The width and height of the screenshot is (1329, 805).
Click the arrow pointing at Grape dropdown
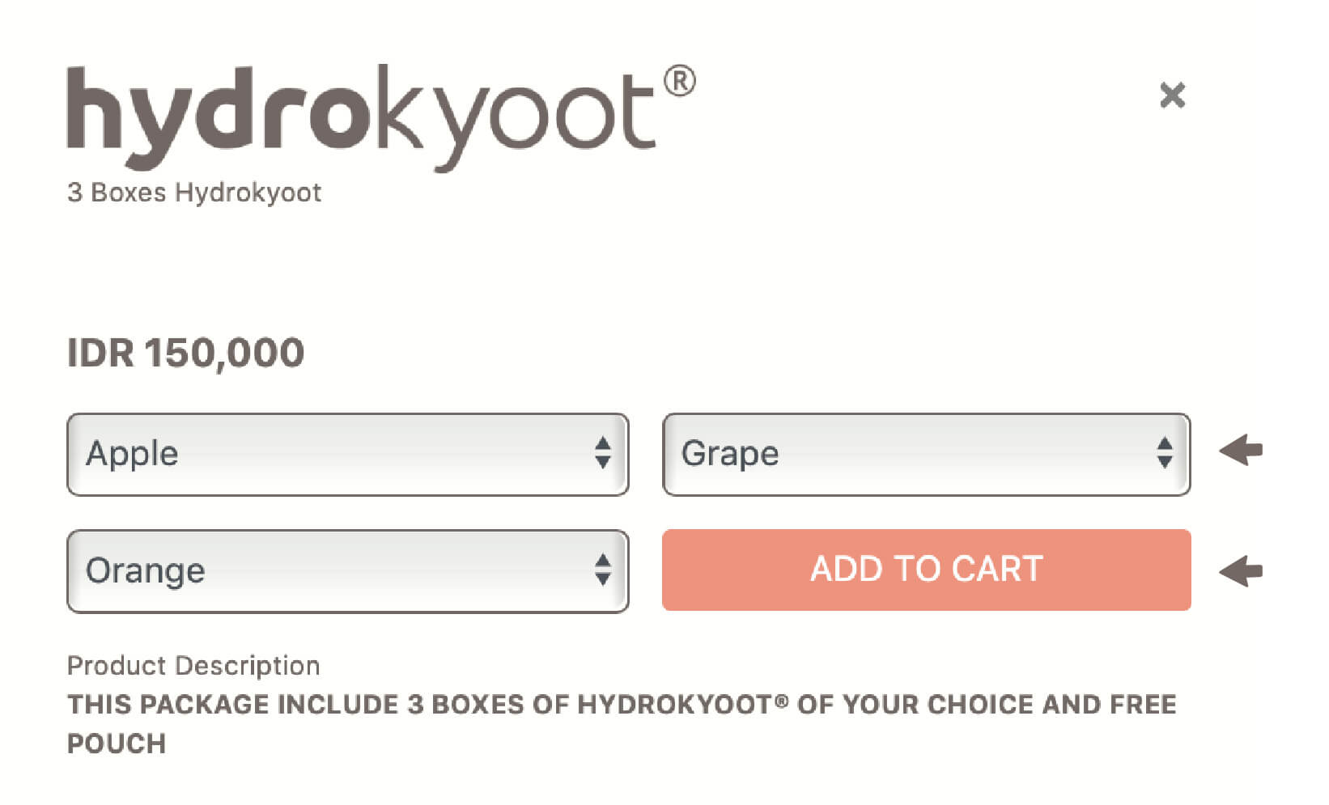pyautogui.click(x=1241, y=450)
